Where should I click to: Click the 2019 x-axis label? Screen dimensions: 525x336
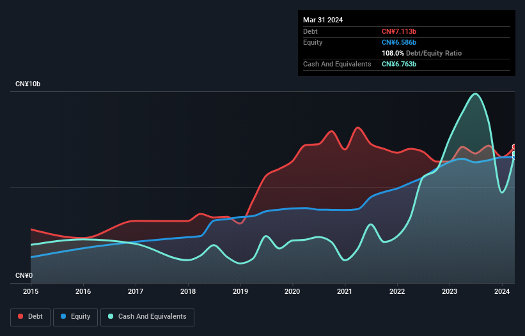(240, 291)
